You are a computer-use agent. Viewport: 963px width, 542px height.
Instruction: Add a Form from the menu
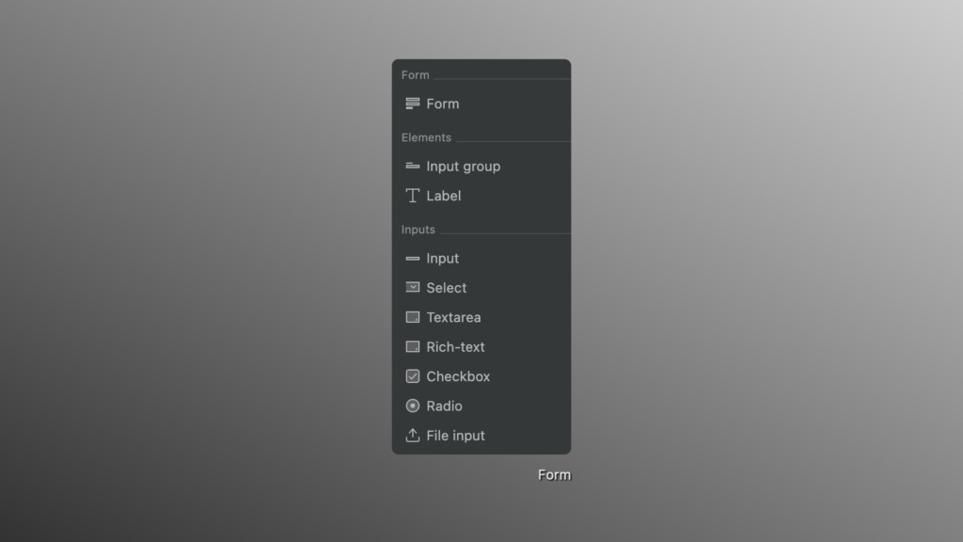click(481, 104)
